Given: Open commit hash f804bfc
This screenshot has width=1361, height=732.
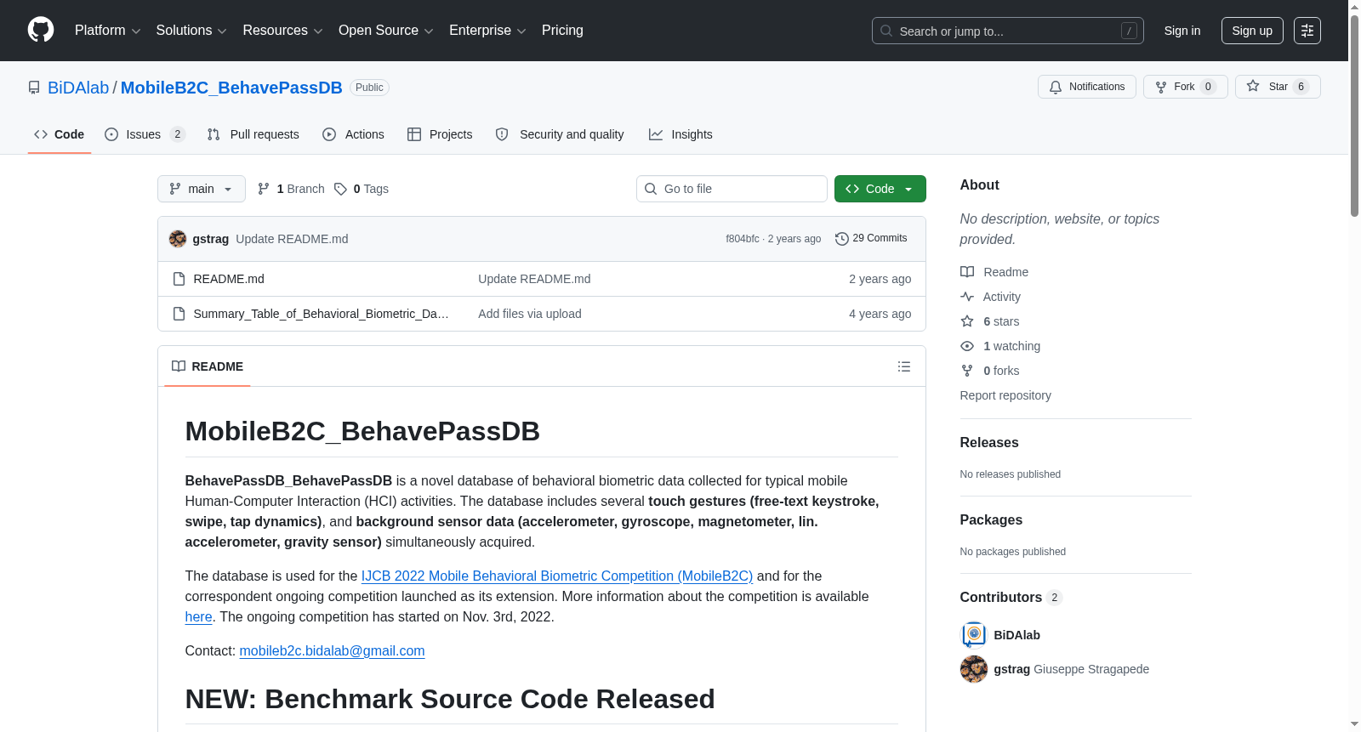Looking at the screenshot, I should pos(743,239).
